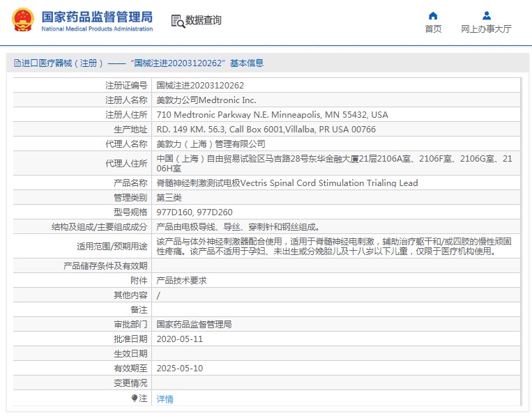Image resolution: width=532 pixels, height=418 pixels.
Task: Click the 生产地址 row label
Action: pyautogui.click(x=130, y=129)
